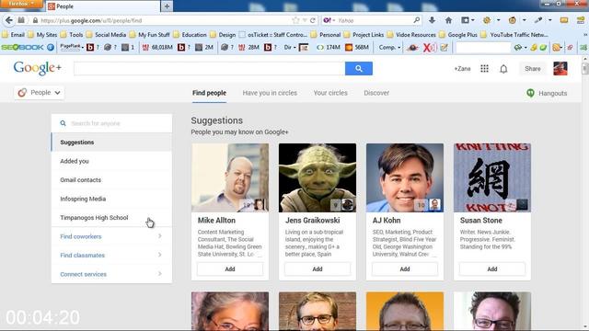This screenshot has width=589, height=331.
Task: Open the osTicket Staff Control bookmark
Action: coord(273,35)
